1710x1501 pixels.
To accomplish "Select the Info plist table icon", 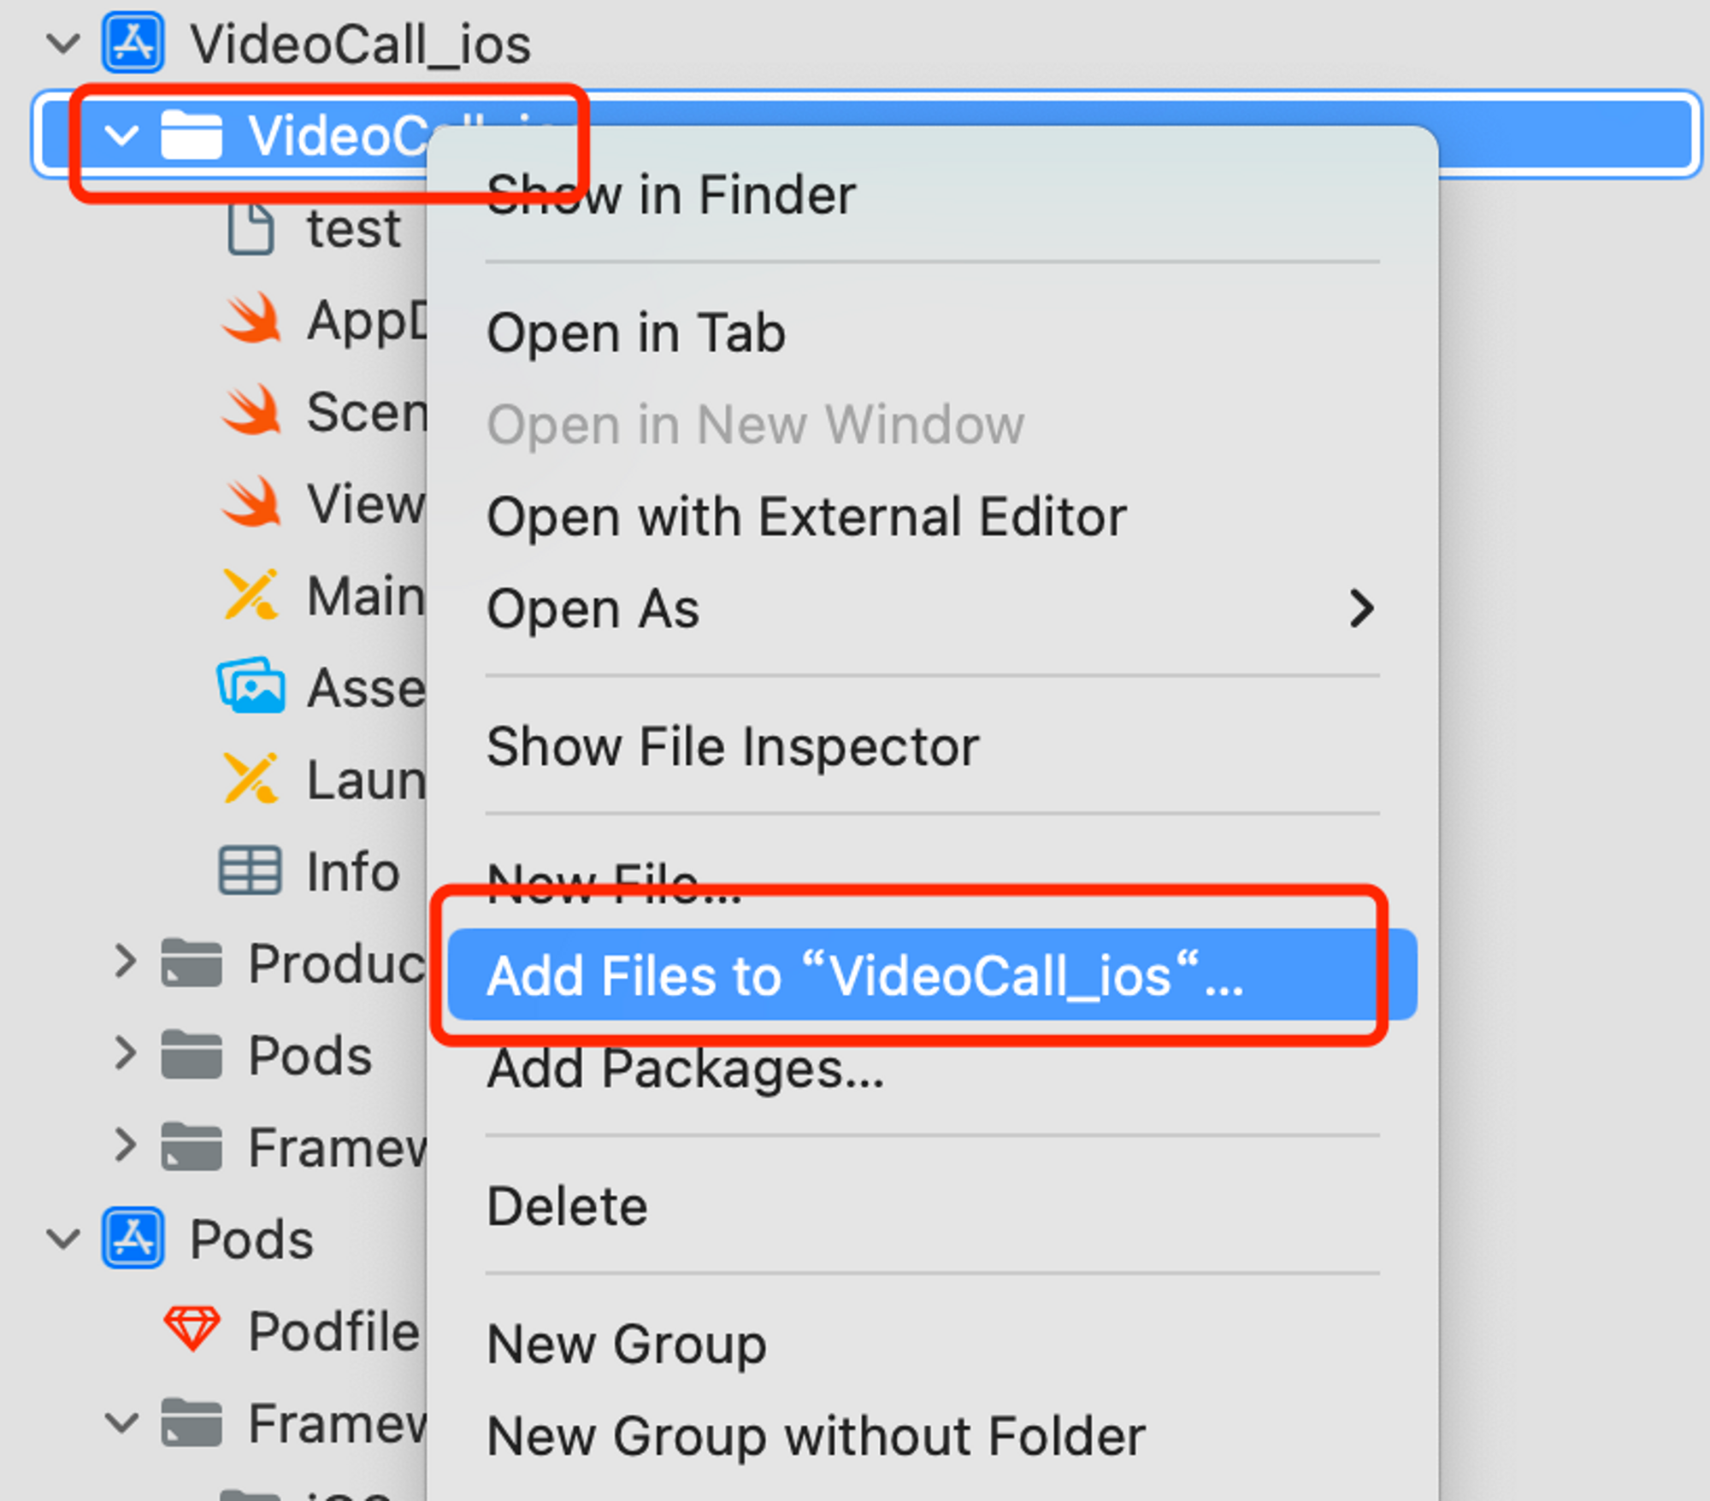I will (x=250, y=871).
